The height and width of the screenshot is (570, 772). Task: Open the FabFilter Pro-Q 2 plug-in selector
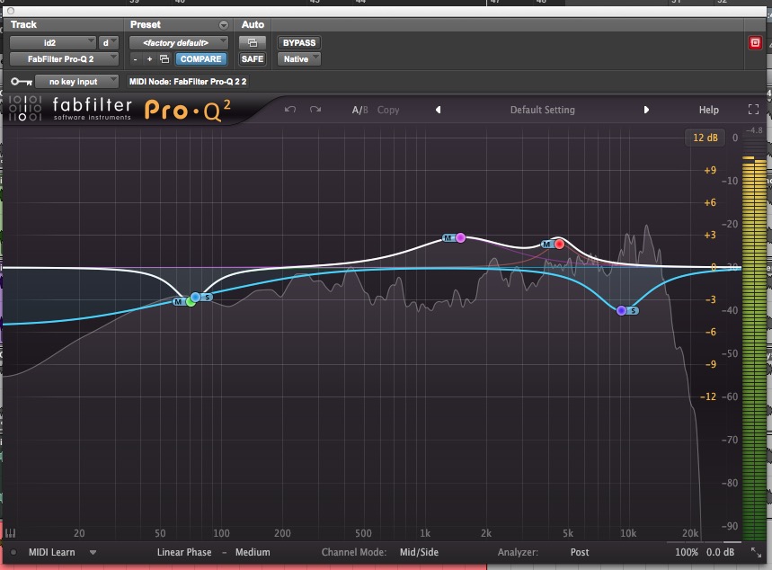(x=64, y=59)
